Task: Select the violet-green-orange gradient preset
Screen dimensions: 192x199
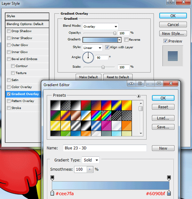Action: pos(55,115)
